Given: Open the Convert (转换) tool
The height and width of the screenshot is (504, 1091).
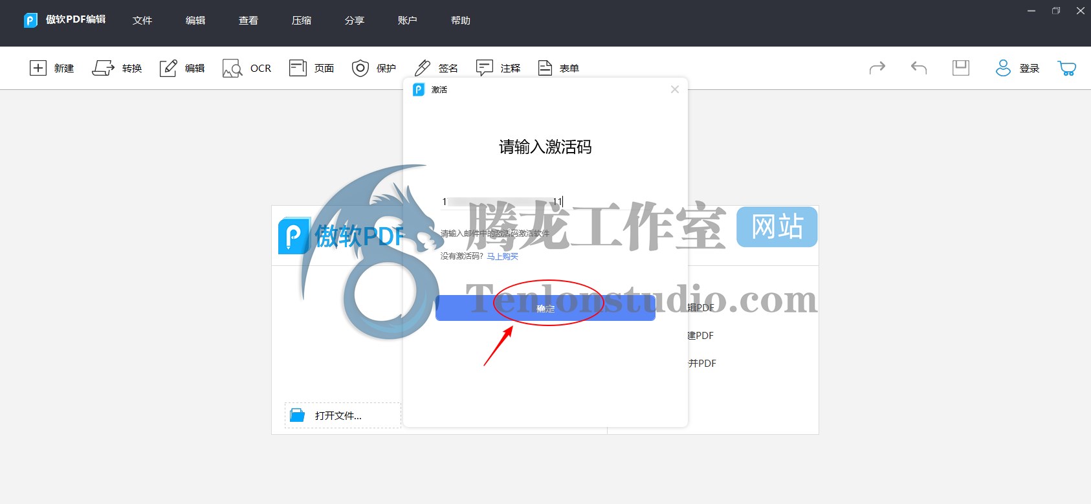Looking at the screenshot, I should click(x=103, y=68).
